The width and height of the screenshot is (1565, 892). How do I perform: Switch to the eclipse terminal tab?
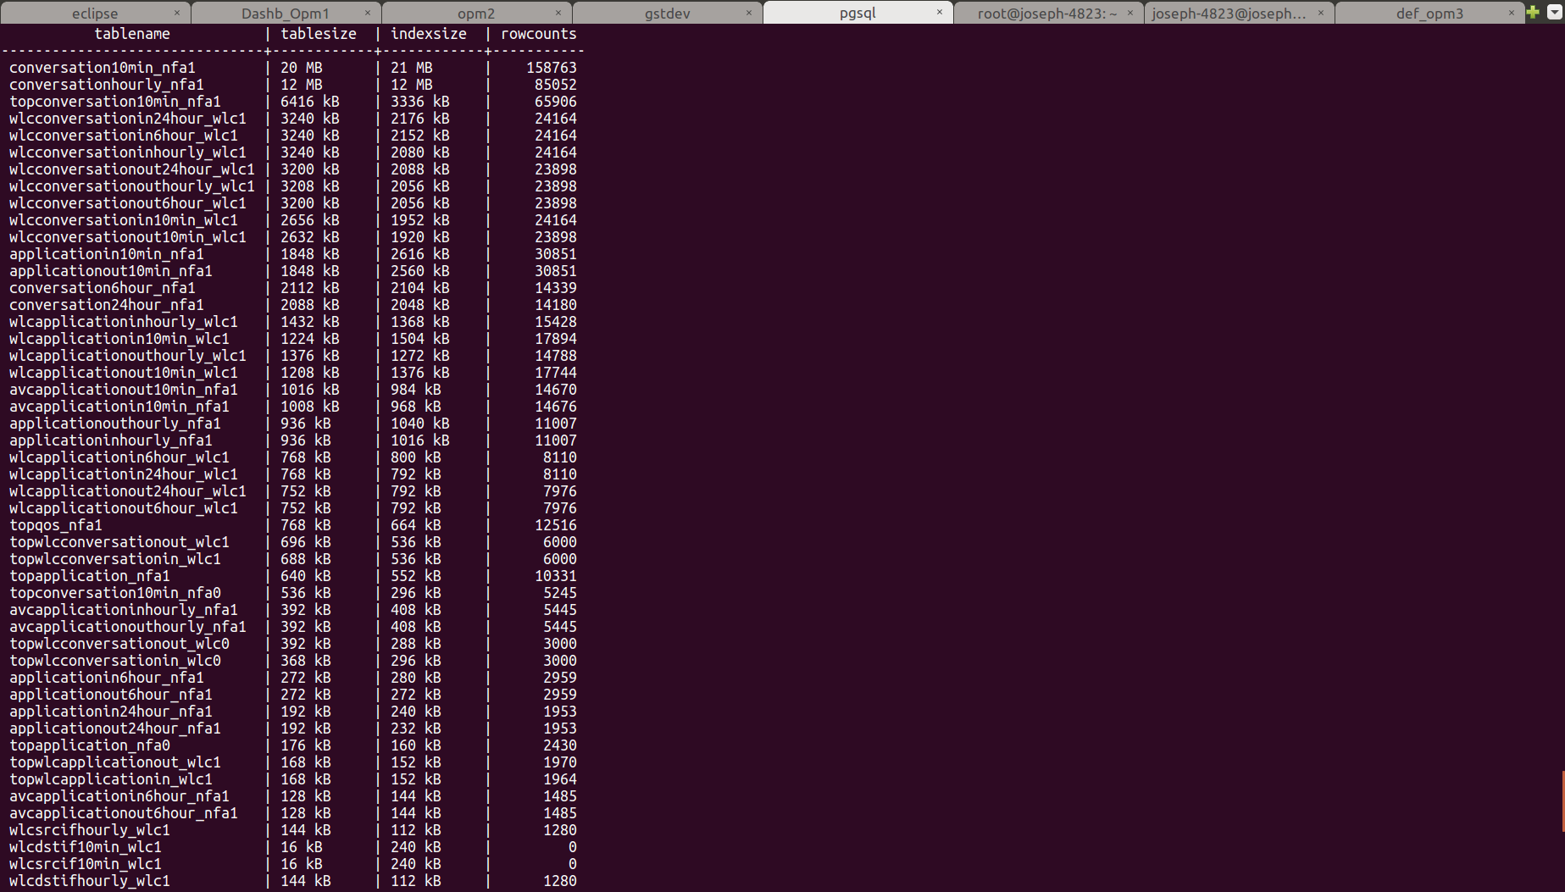point(95,13)
